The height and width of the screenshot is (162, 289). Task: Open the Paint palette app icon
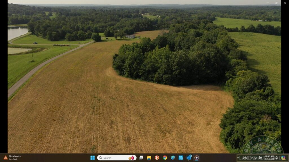[173, 158]
